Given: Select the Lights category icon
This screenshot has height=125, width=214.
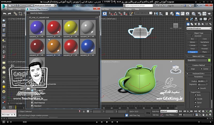Looking at the screenshot, I should [196, 24].
